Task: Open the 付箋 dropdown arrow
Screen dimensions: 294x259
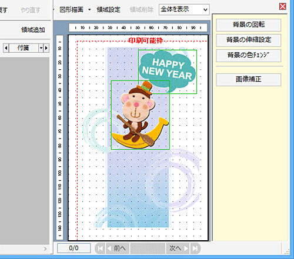Action: pyautogui.click(x=41, y=48)
